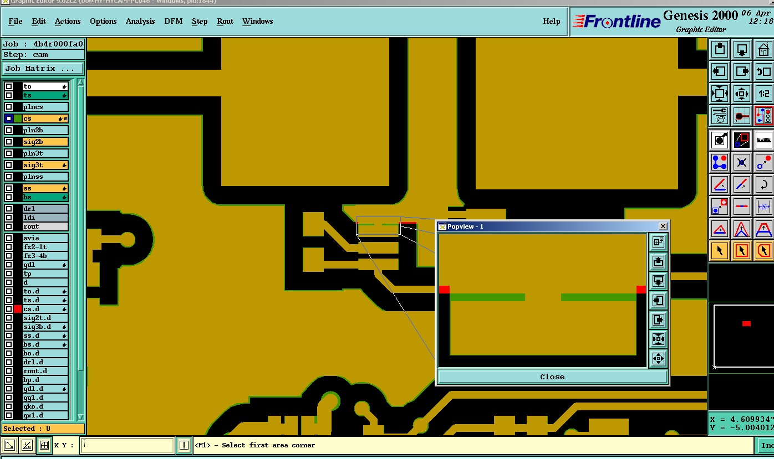
Task: Click the snap-to-grid pad icon
Action: tap(742, 115)
